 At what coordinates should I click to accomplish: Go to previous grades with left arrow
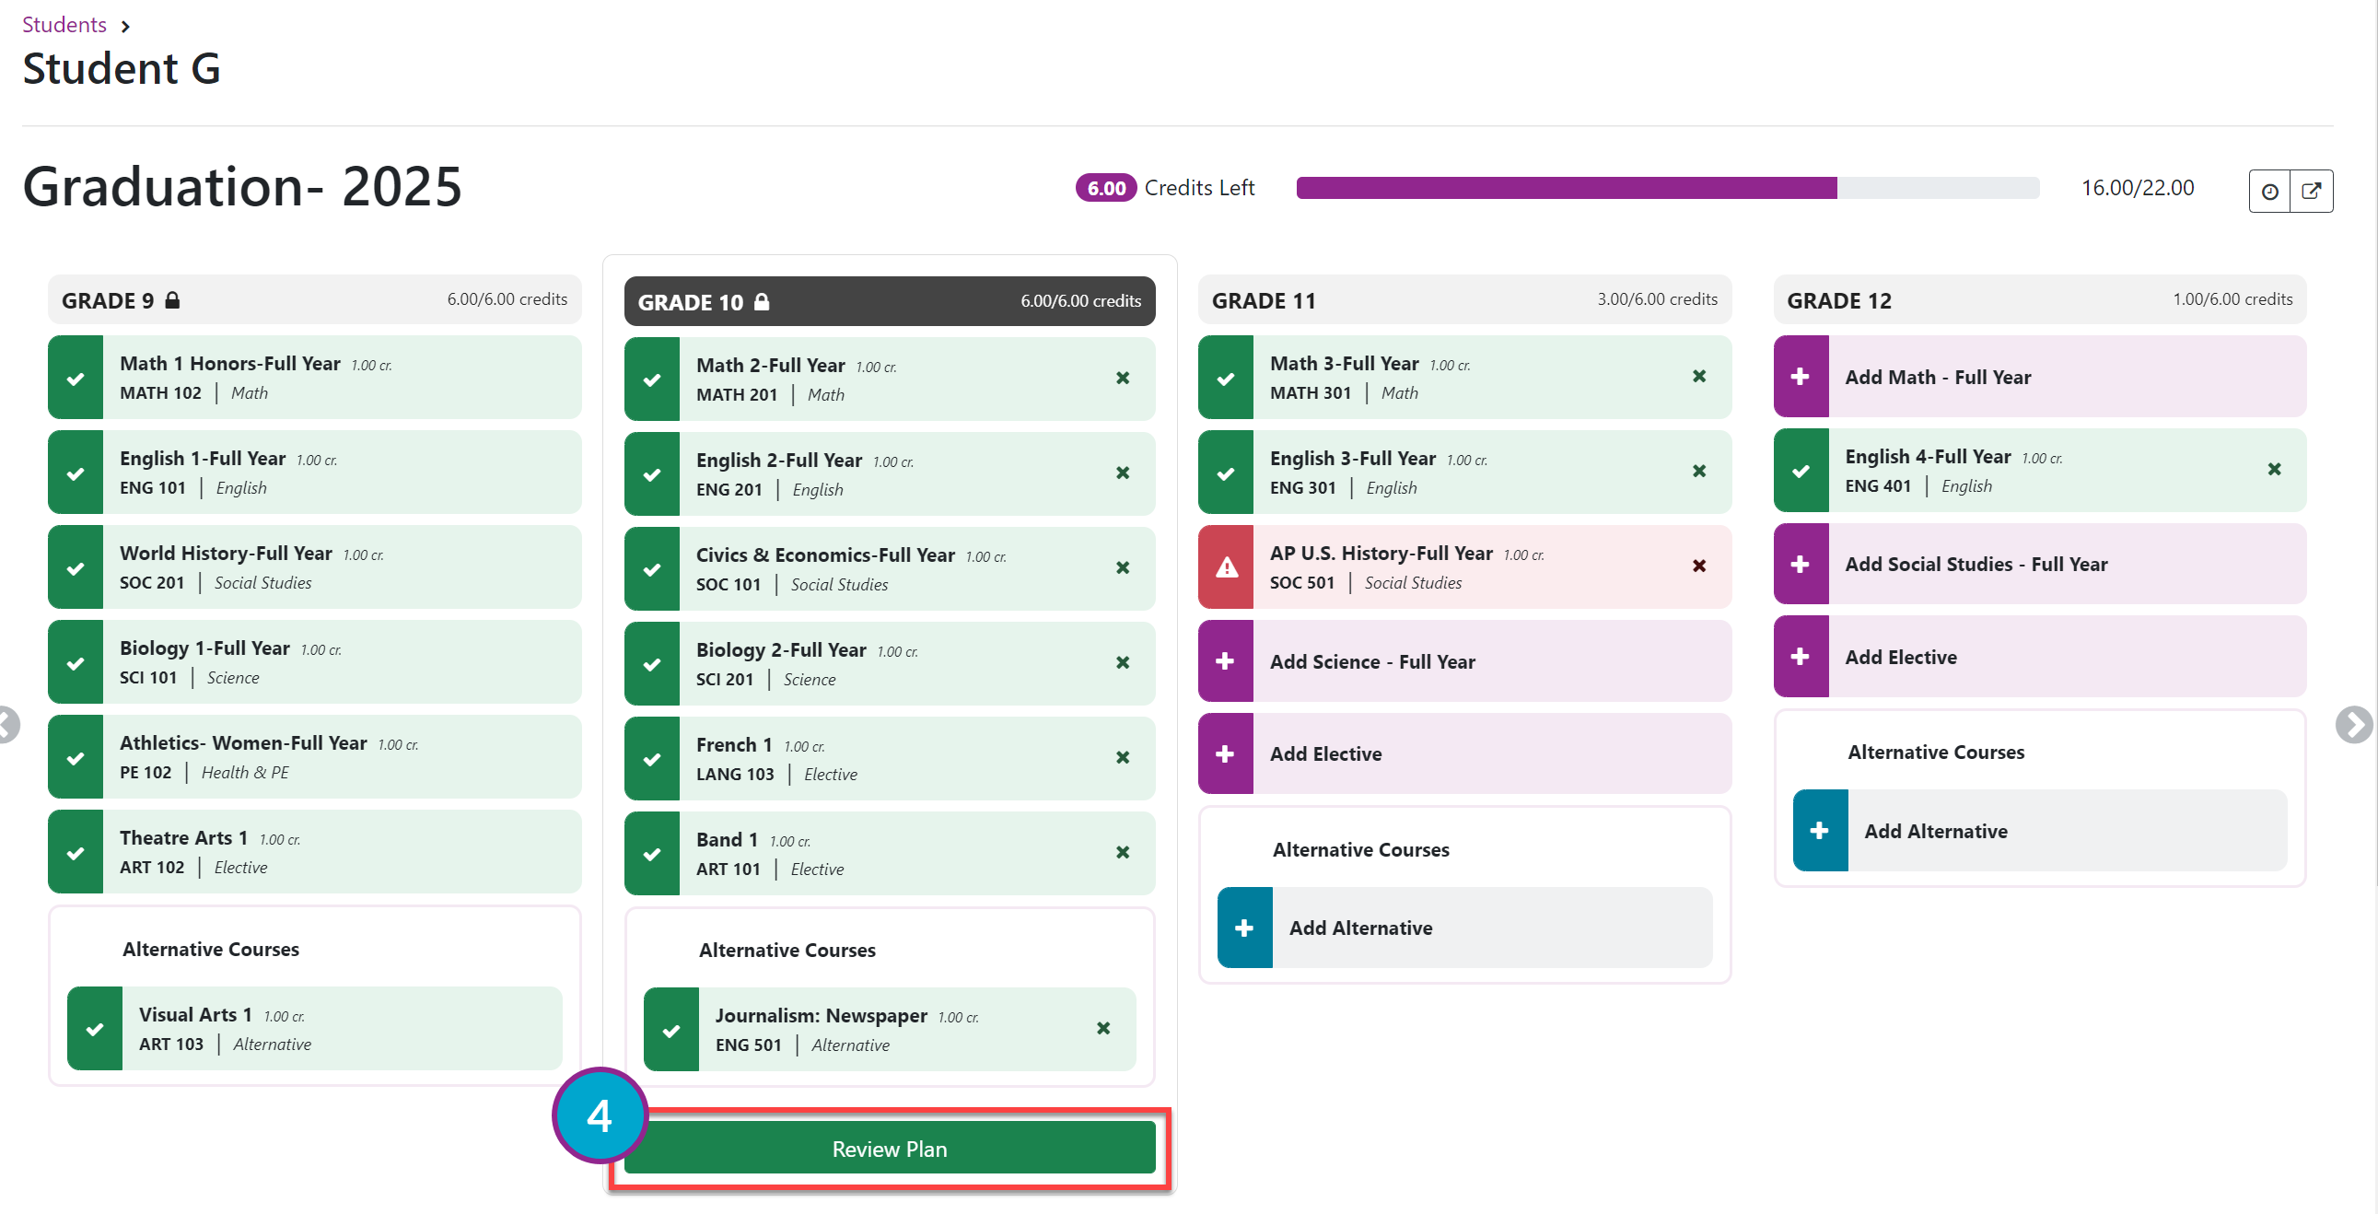tap(7, 725)
